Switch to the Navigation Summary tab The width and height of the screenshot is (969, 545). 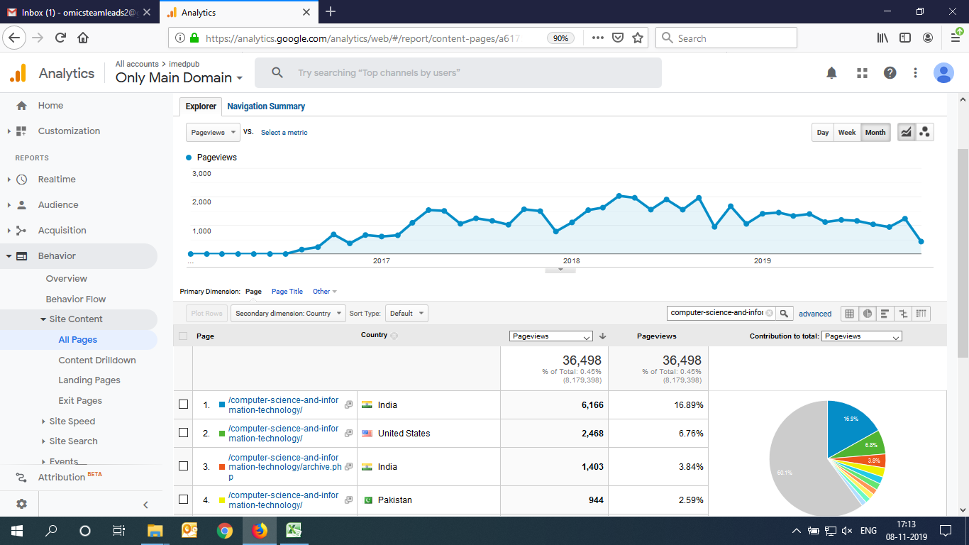click(266, 106)
